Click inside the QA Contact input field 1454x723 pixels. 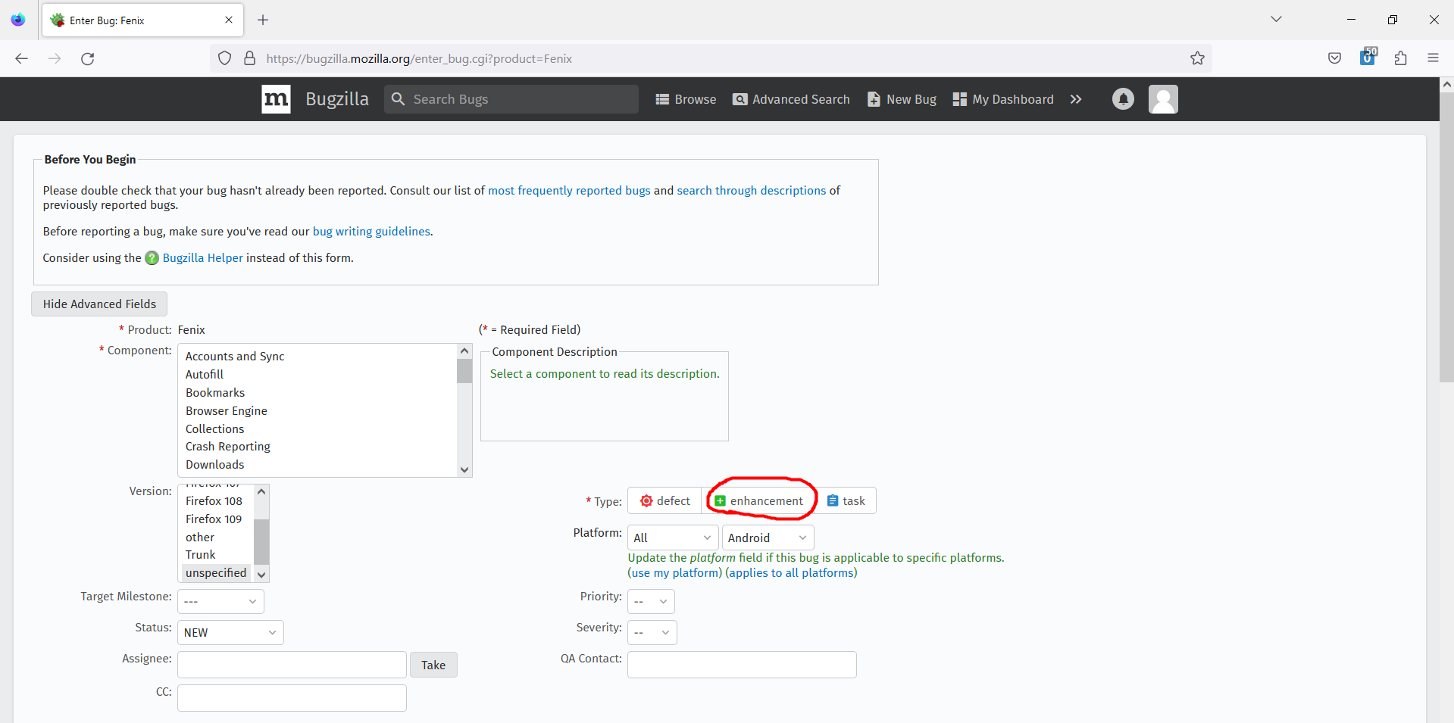pos(741,664)
